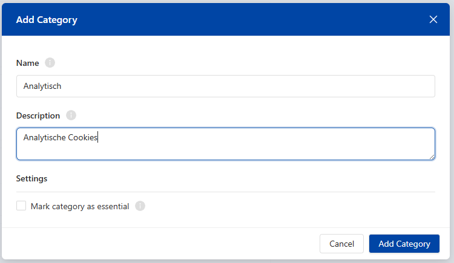
Task: Click the Name field label
Action: pos(27,63)
